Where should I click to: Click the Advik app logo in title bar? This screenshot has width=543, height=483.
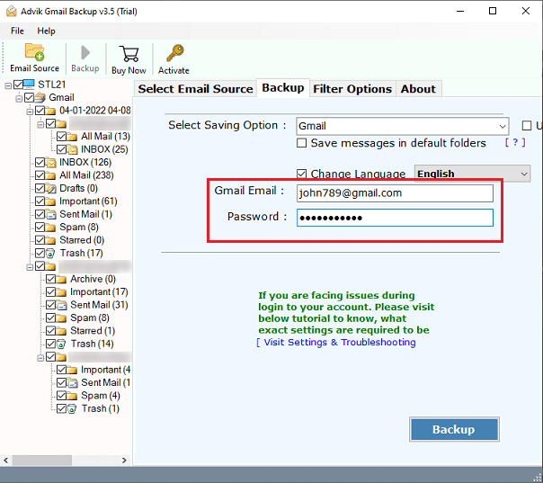point(11,11)
